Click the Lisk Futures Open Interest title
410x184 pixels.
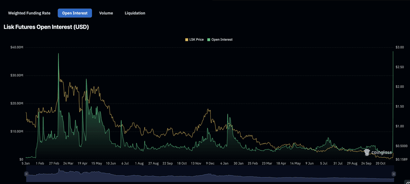pyautogui.click(x=46, y=27)
